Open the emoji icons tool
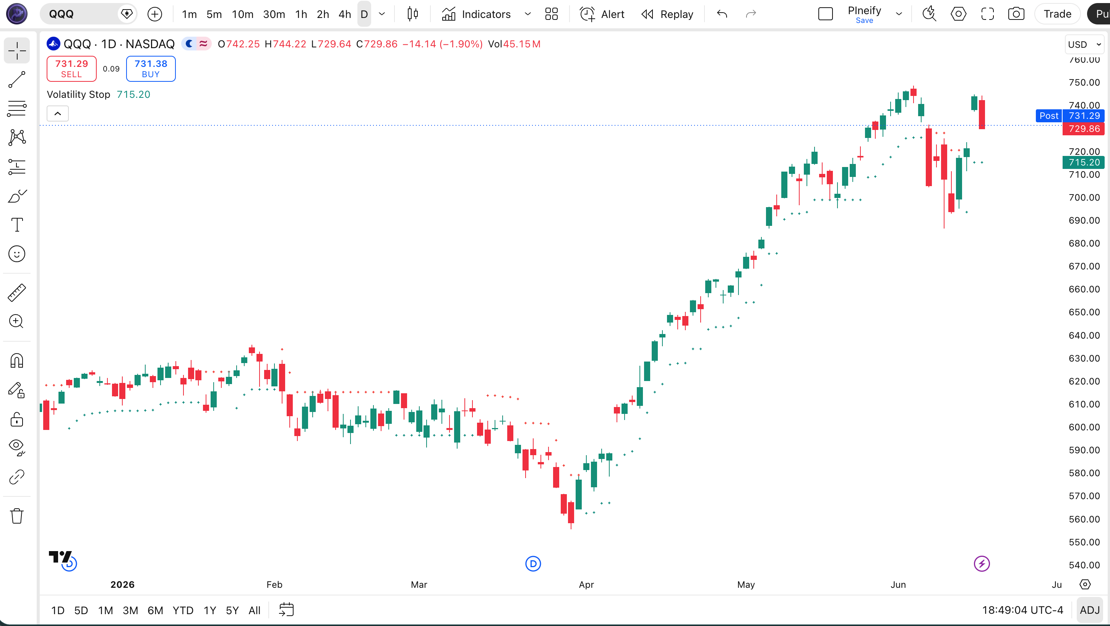Screen dimensions: 1110x626 pos(17,254)
